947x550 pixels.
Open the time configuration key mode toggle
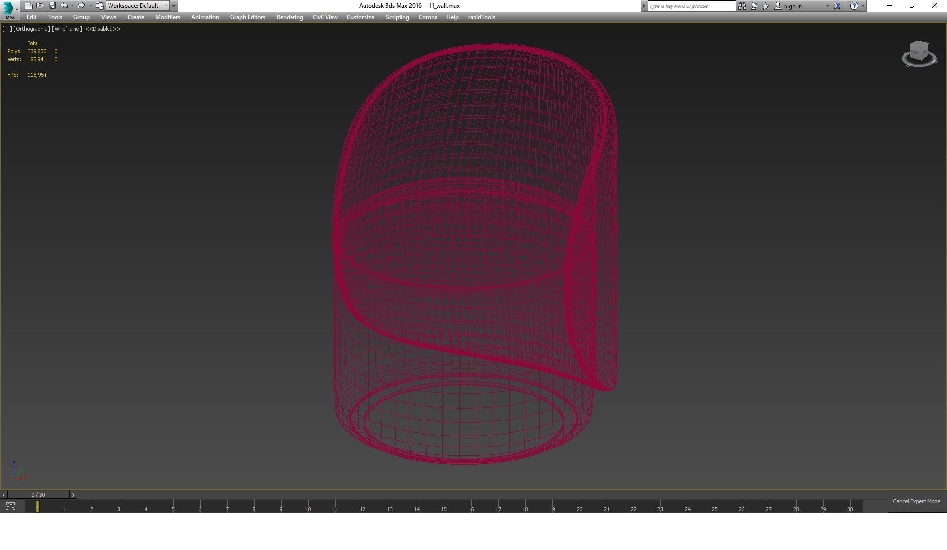click(x=10, y=506)
